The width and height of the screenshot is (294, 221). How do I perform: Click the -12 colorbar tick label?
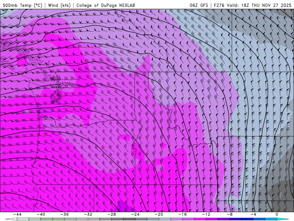(206, 214)
